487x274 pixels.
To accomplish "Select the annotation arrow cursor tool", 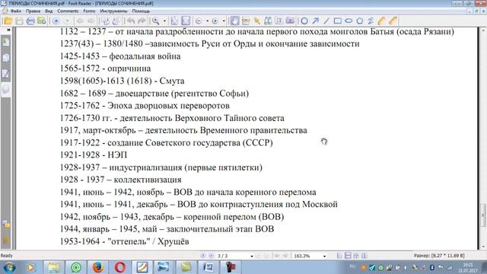I will pyautogui.click(x=257, y=21).
